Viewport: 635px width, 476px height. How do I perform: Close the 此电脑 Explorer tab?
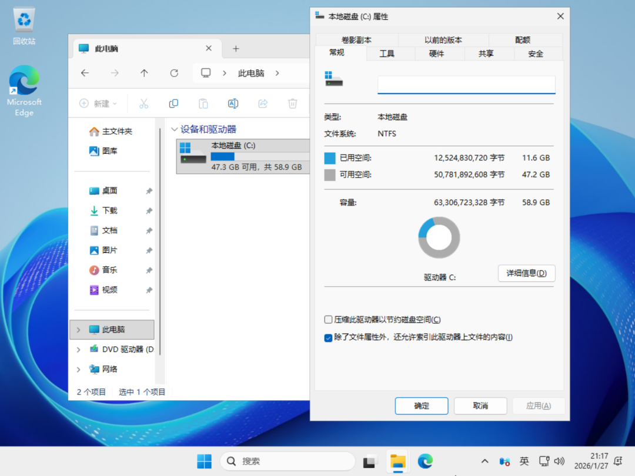coord(209,48)
